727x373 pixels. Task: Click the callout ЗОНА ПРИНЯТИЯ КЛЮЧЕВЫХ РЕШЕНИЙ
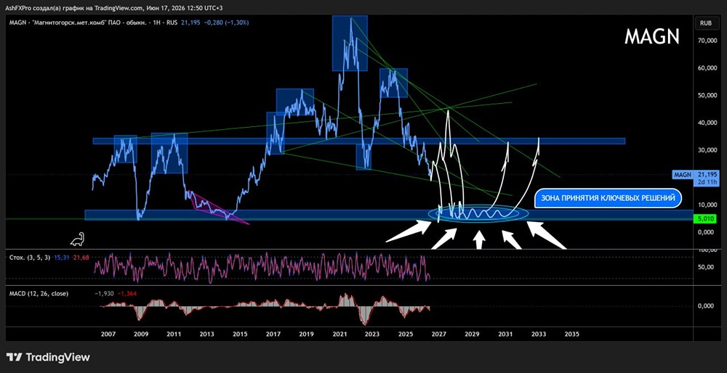click(x=608, y=198)
